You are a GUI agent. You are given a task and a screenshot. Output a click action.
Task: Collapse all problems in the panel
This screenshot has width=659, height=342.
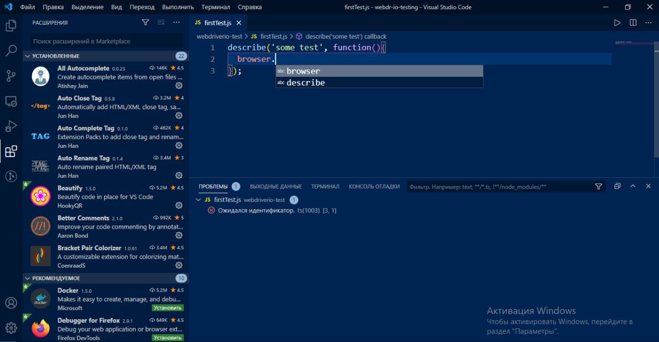coord(617,186)
